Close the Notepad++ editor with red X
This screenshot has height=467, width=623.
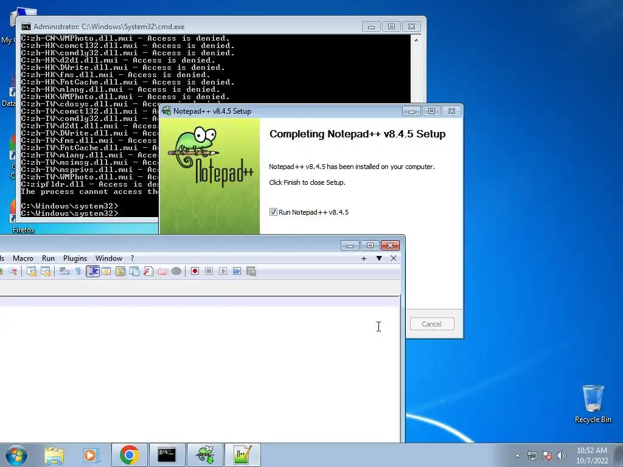(390, 246)
